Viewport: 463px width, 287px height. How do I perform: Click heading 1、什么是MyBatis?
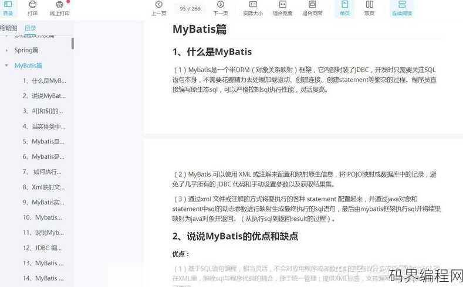click(212, 52)
